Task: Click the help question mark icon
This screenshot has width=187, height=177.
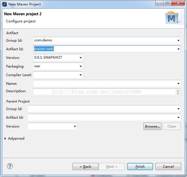Action: pos(10,166)
